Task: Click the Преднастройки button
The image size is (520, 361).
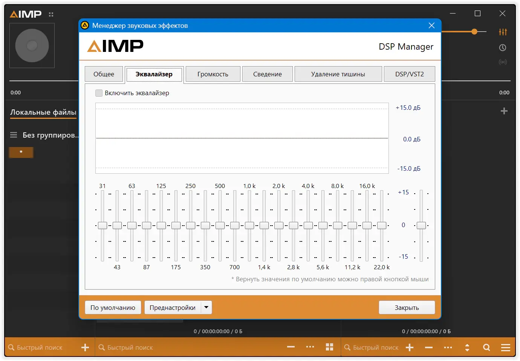Action: [173, 307]
